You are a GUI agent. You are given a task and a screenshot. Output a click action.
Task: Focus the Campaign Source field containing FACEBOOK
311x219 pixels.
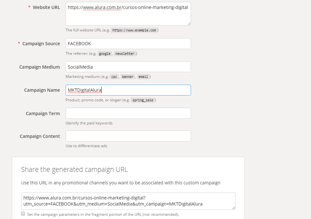click(x=128, y=44)
